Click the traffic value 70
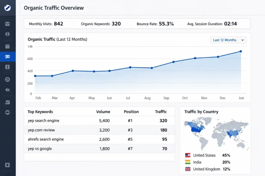Screen dimensions: 265x176 point(165,149)
